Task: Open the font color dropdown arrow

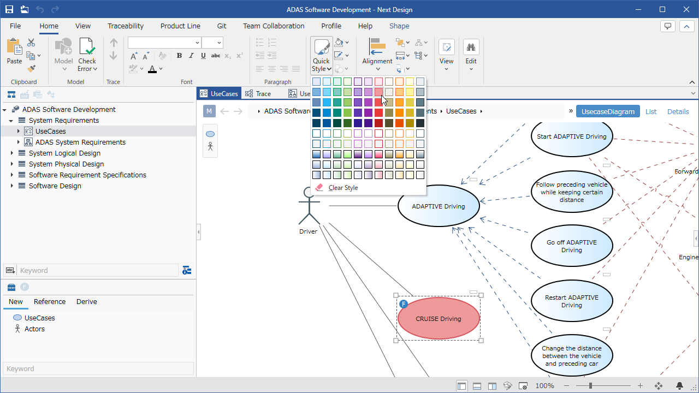Action: click(x=161, y=69)
